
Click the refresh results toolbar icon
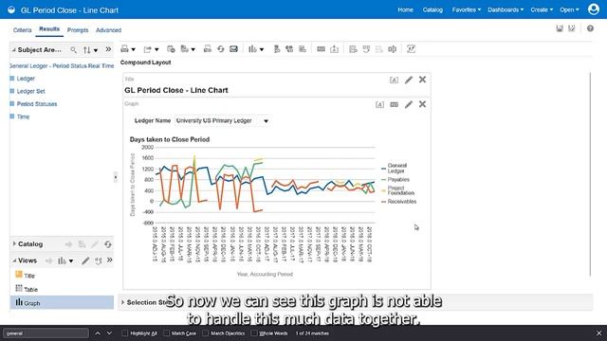(221, 49)
